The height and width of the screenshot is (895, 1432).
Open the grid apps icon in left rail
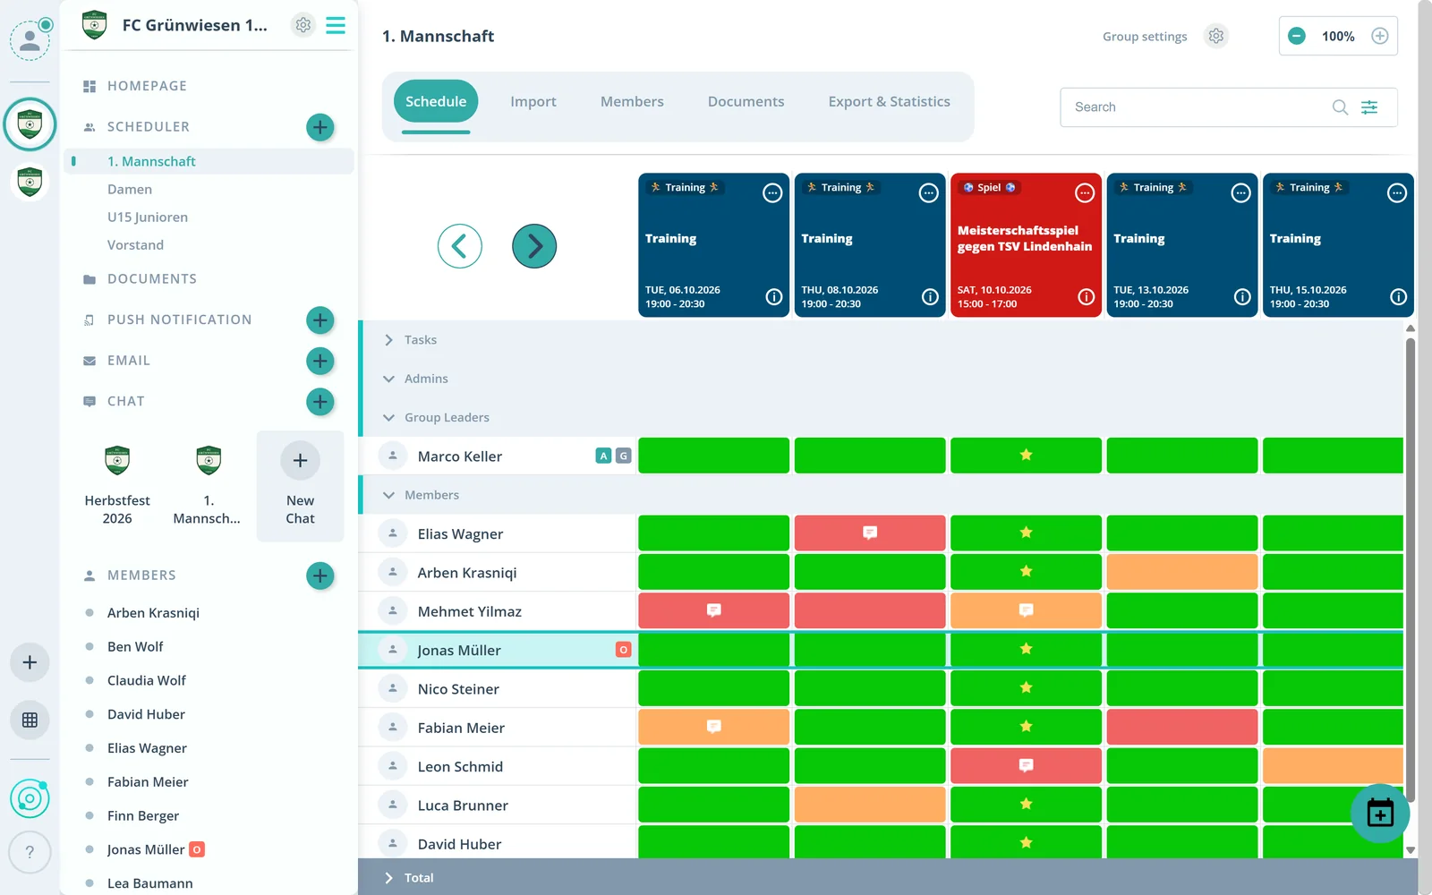click(30, 720)
